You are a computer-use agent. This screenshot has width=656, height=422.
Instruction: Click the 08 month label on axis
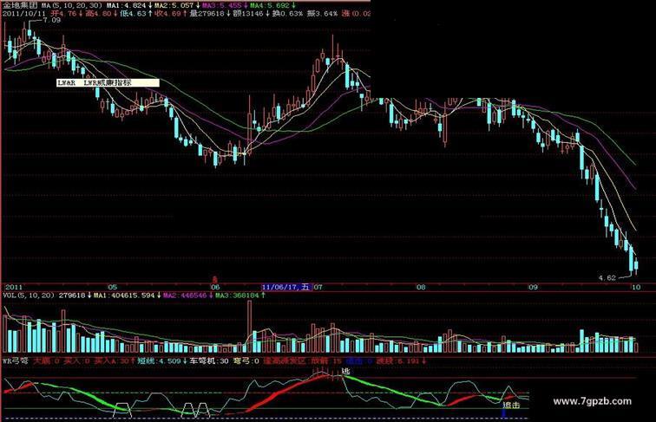tap(421, 287)
